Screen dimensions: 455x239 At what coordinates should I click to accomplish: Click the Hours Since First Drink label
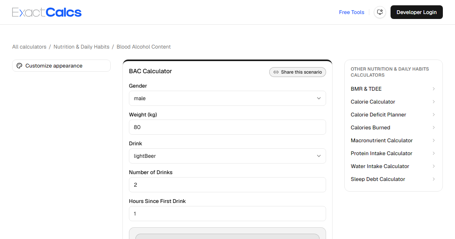click(x=157, y=201)
